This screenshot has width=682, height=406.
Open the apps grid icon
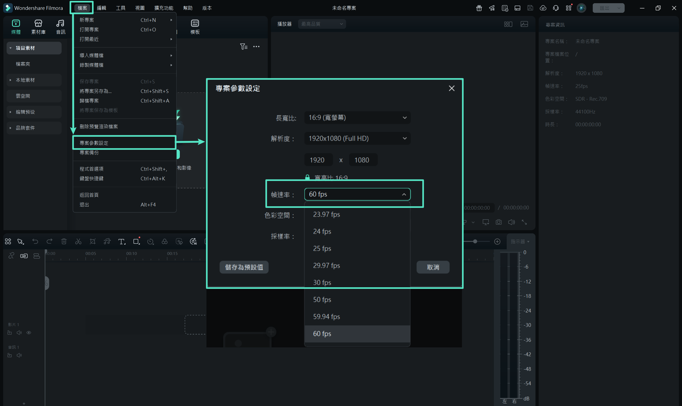click(x=569, y=8)
